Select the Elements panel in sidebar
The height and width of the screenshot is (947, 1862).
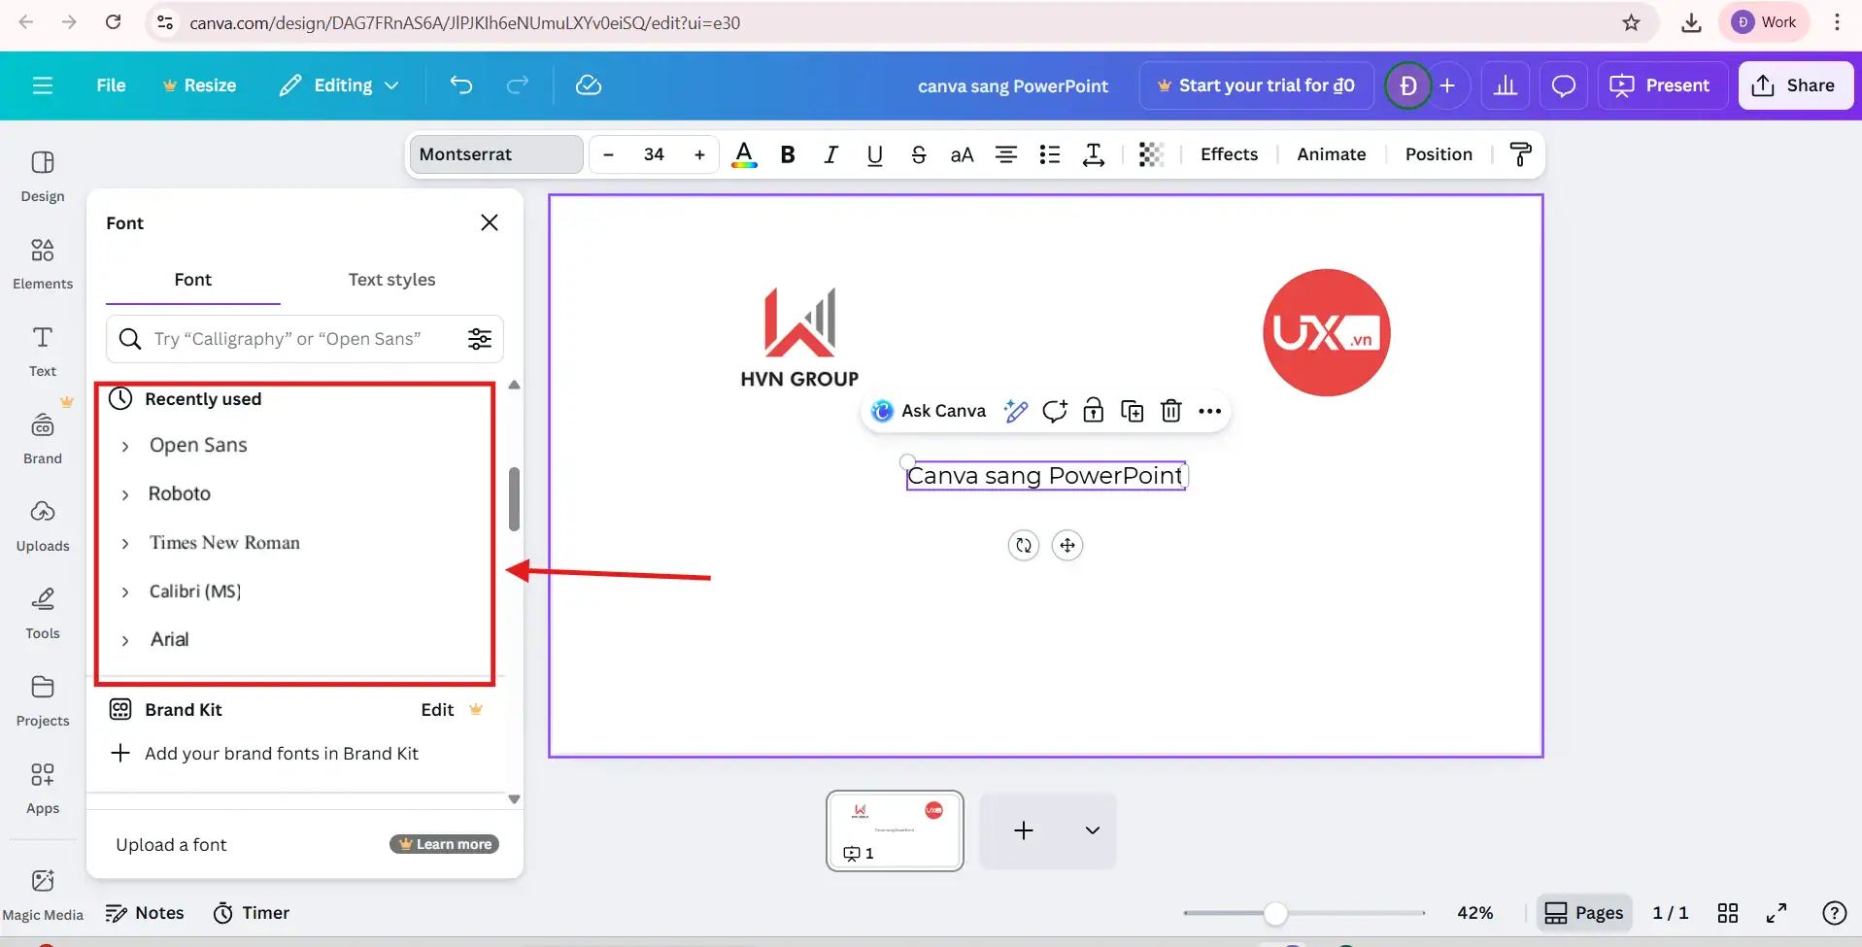coord(42,262)
